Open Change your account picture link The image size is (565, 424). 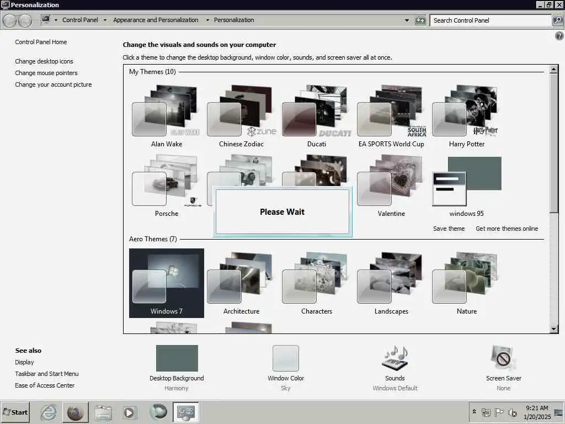(54, 84)
